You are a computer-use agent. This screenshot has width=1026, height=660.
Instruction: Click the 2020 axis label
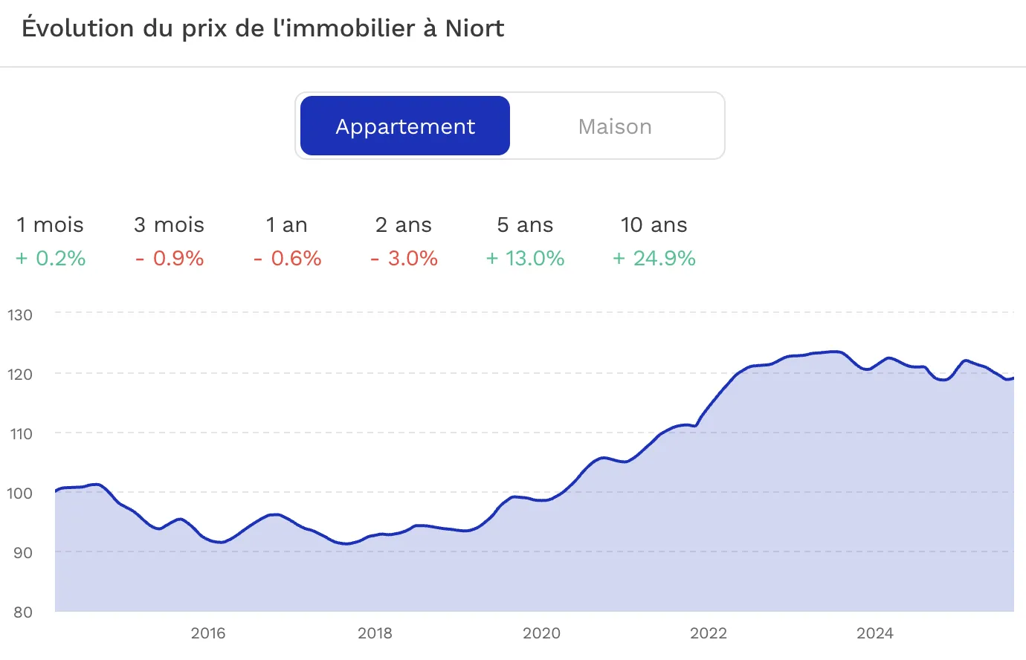543,633
